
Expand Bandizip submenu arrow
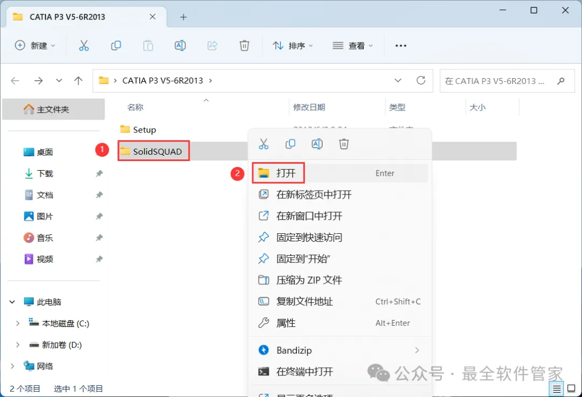click(x=417, y=350)
